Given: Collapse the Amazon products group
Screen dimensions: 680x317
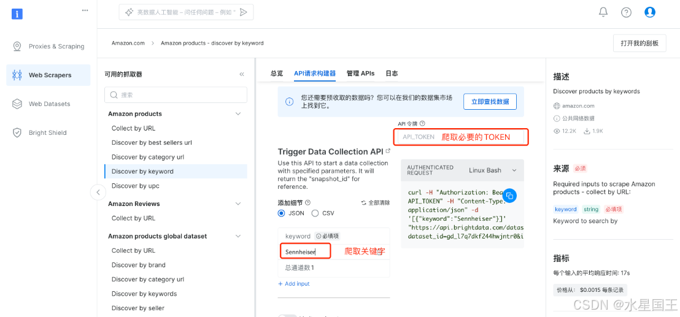Looking at the screenshot, I should 238,113.
